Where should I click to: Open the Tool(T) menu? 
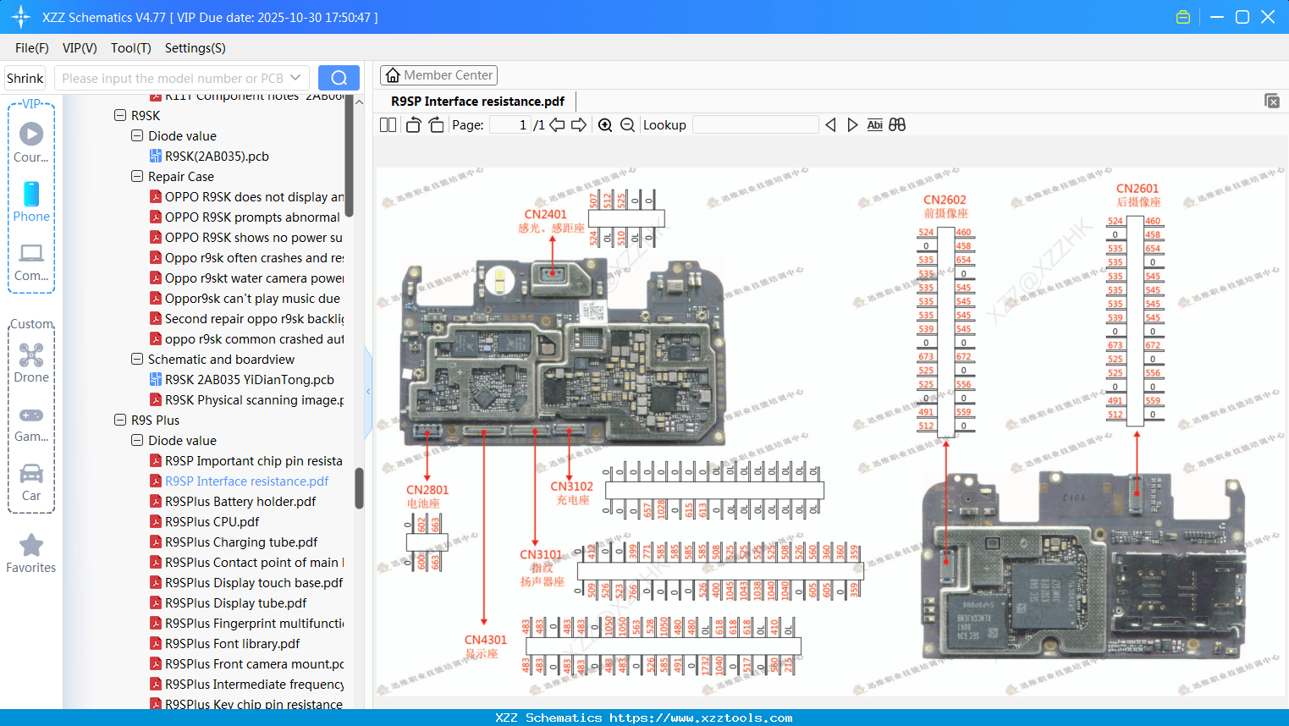click(x=131, y=48)
